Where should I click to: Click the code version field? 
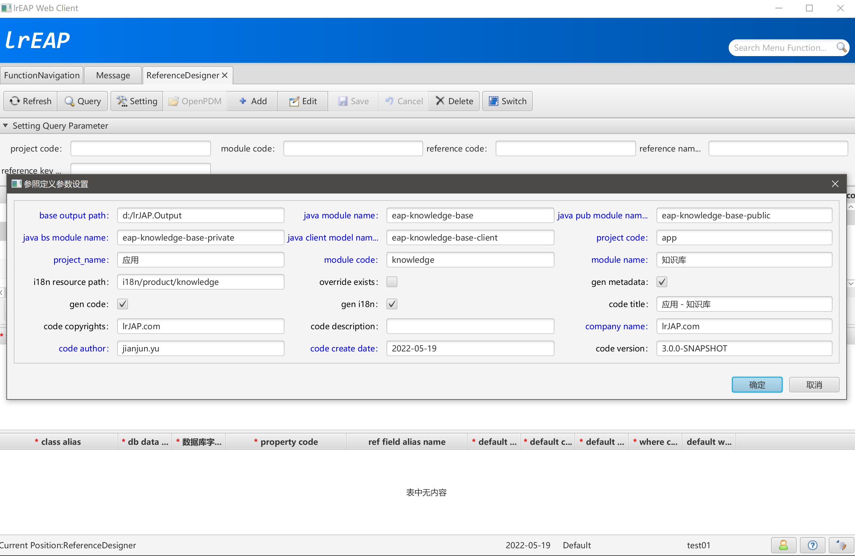click(x=745, y=349)
